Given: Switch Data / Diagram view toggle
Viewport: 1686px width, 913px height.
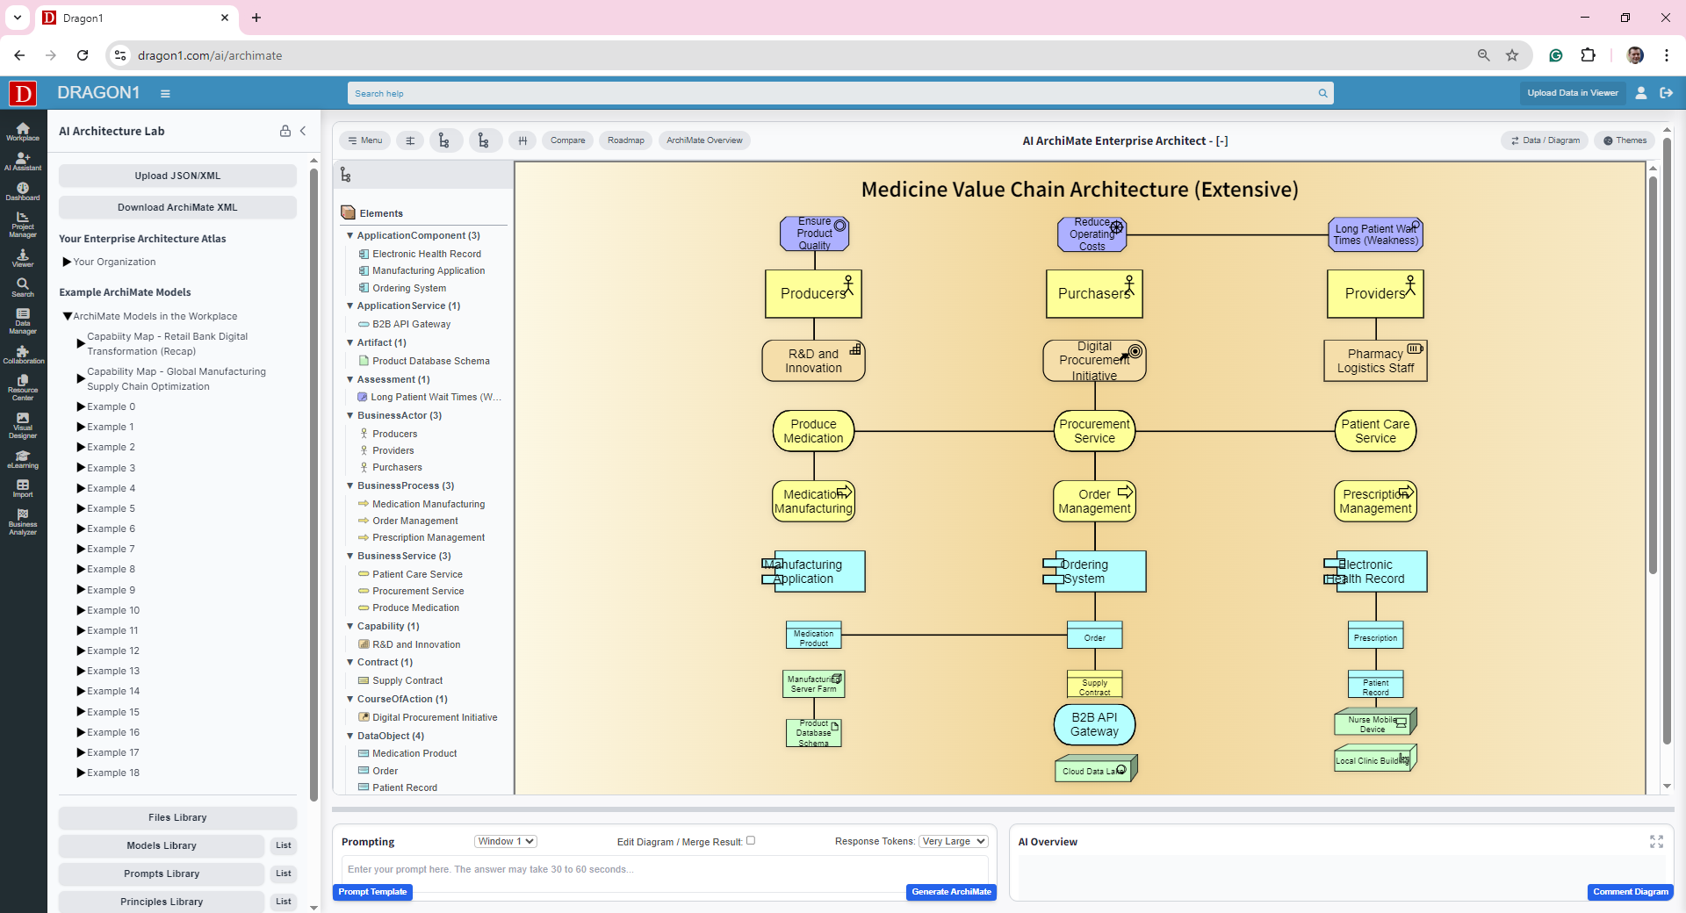Looking at the screenshot, I should [1545, 140].
